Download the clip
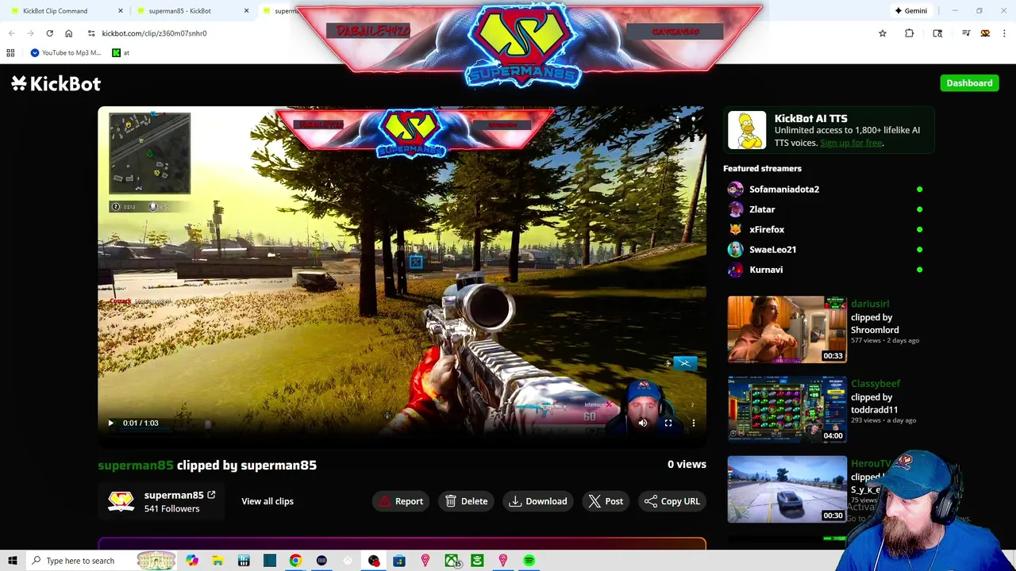Image resolution: width=1016 pixels, height=571 pixels. point(538,501)
